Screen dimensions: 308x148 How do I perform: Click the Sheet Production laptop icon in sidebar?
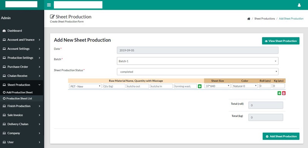click(4, 85)
